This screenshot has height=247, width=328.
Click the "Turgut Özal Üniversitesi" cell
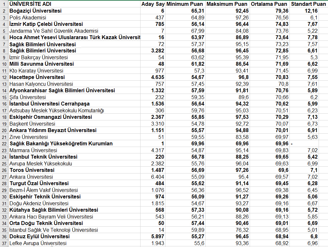pos(74,184)
